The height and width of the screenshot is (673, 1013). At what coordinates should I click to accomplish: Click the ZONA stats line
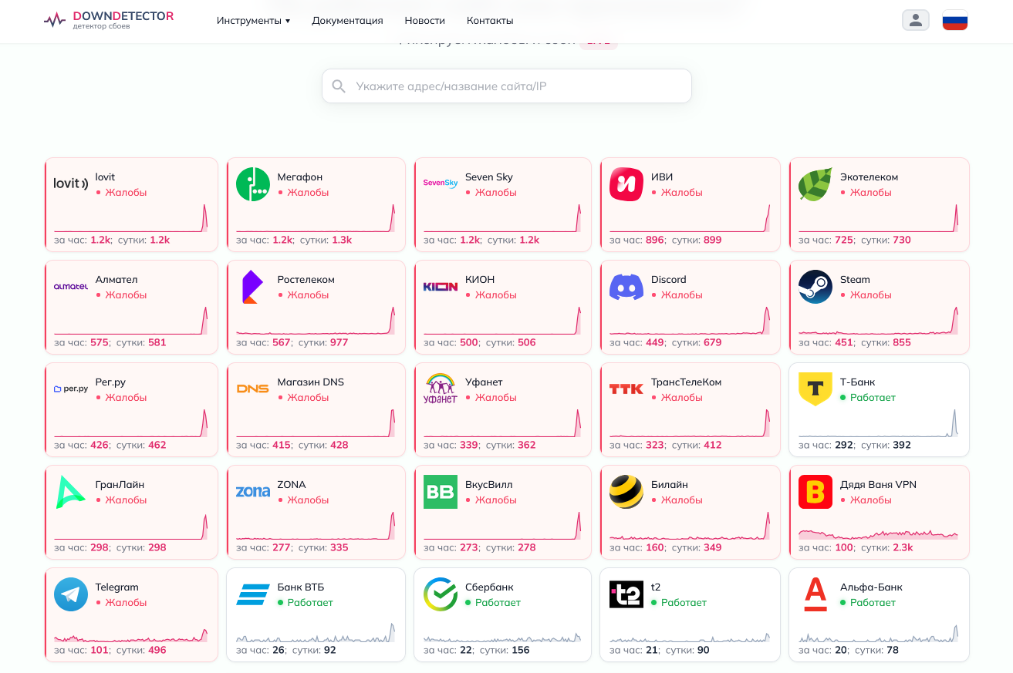292,548
